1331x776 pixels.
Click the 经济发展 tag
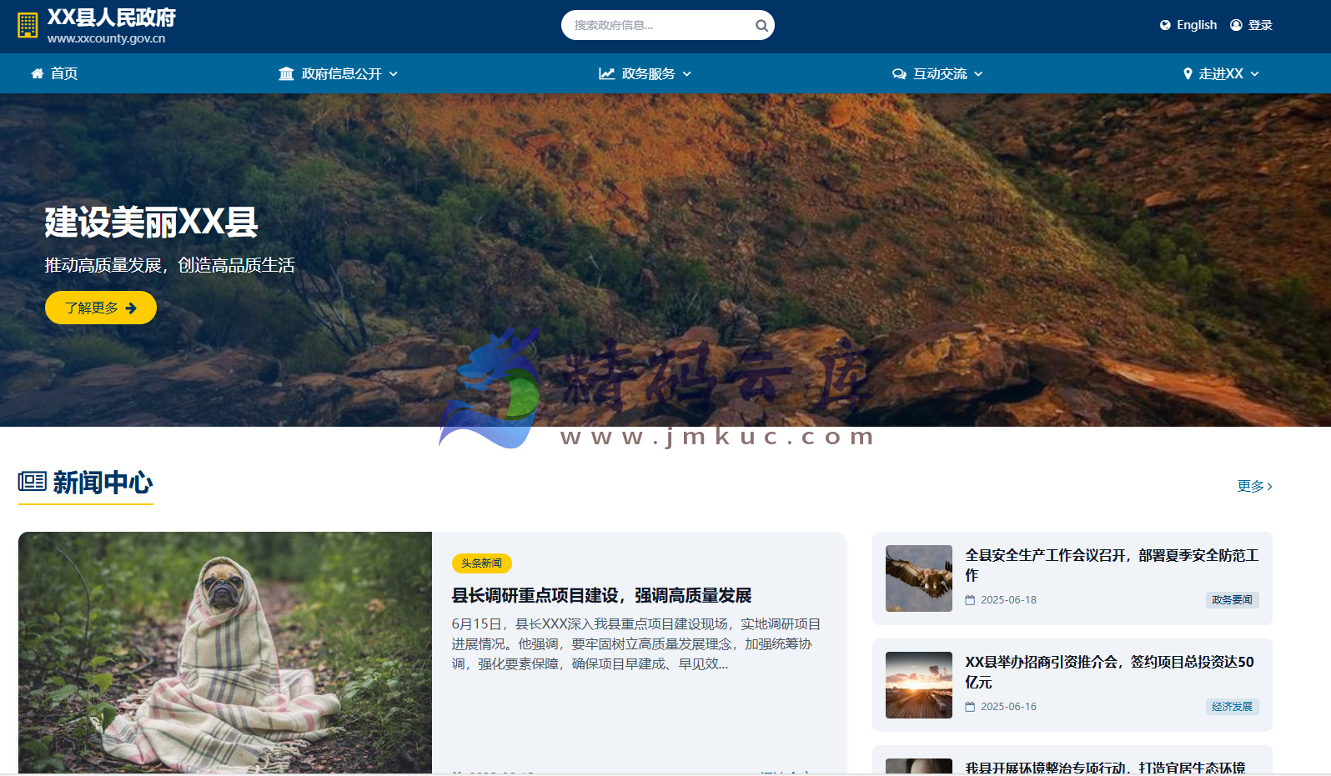[1232, 707]
